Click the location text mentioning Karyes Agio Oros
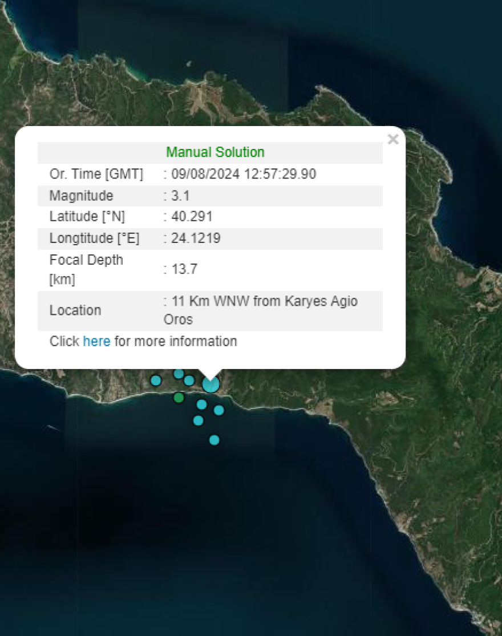This screenshot has height=636, width=502. click(x=260, y=310)
